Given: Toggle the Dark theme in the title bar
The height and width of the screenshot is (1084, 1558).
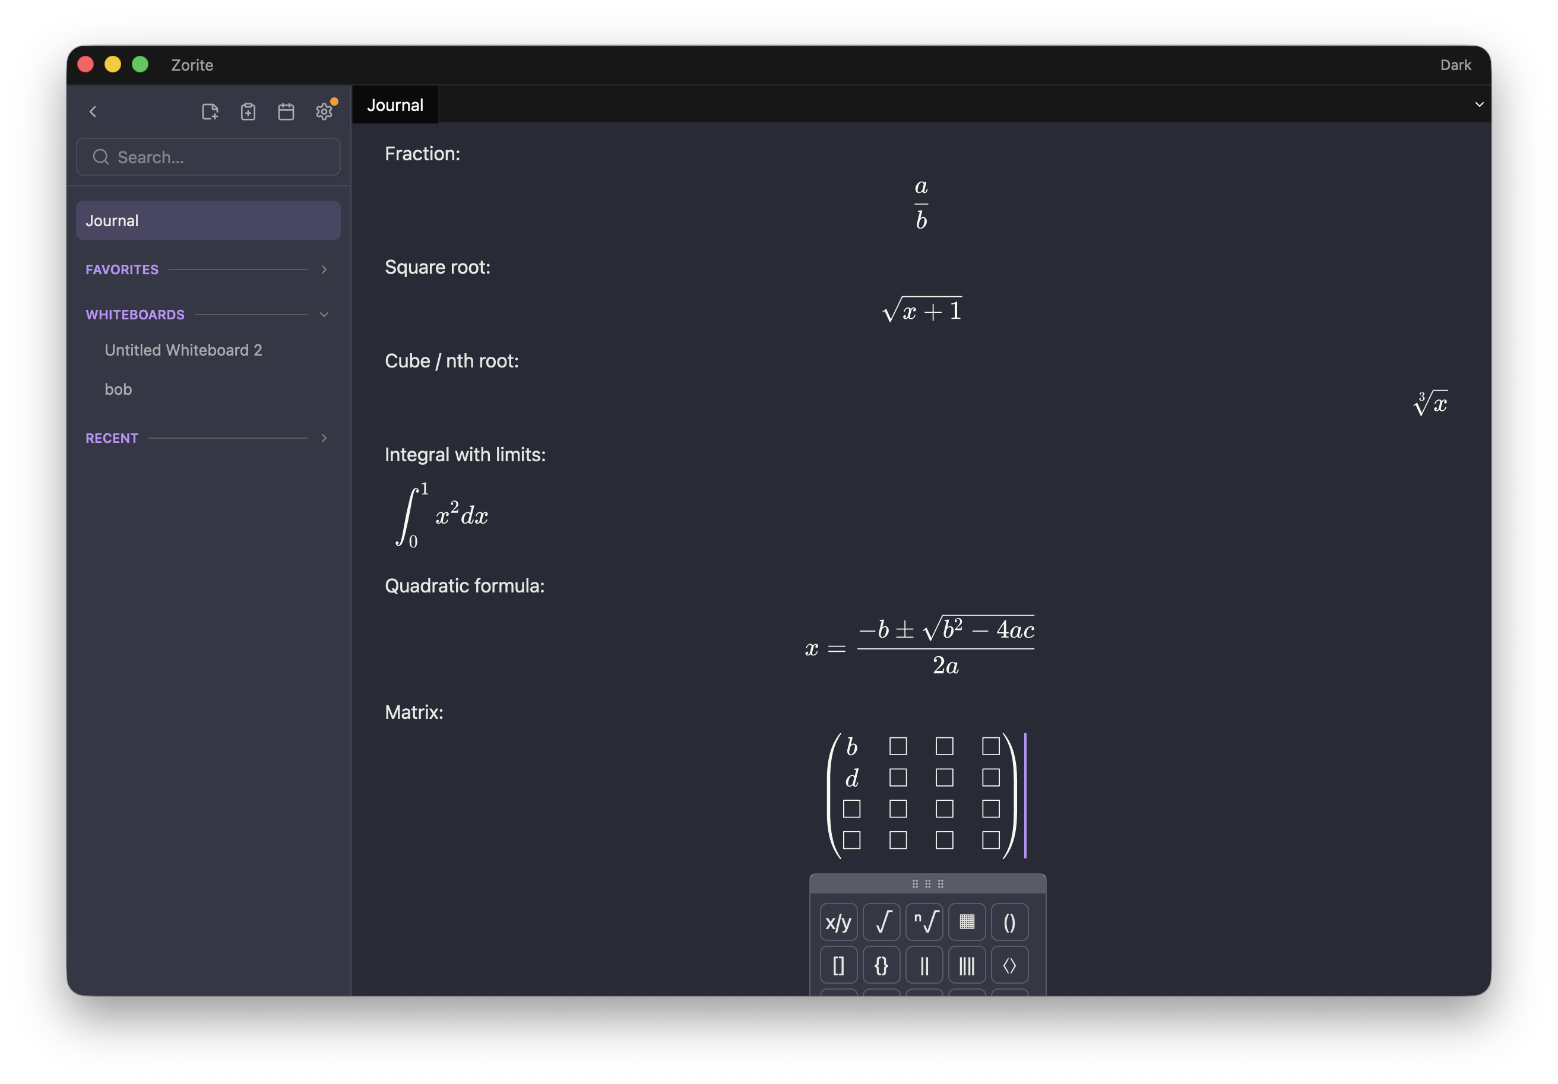Looking at the screenshot, I should (x=1455, y=65).
